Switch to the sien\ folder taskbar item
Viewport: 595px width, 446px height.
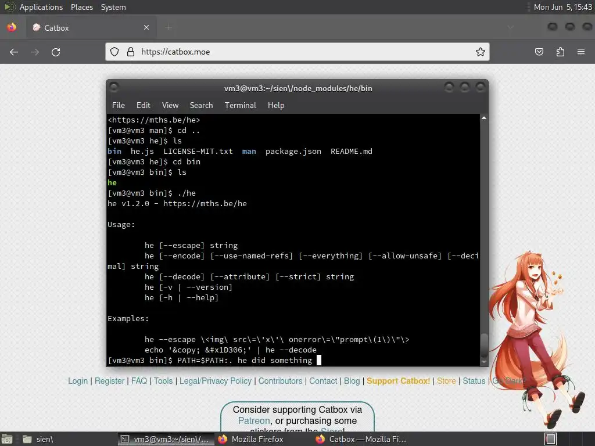[38, 439]
